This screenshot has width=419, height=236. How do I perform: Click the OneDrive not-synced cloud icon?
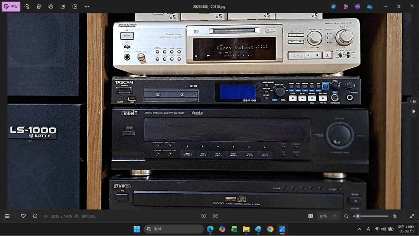click(370, 7)
